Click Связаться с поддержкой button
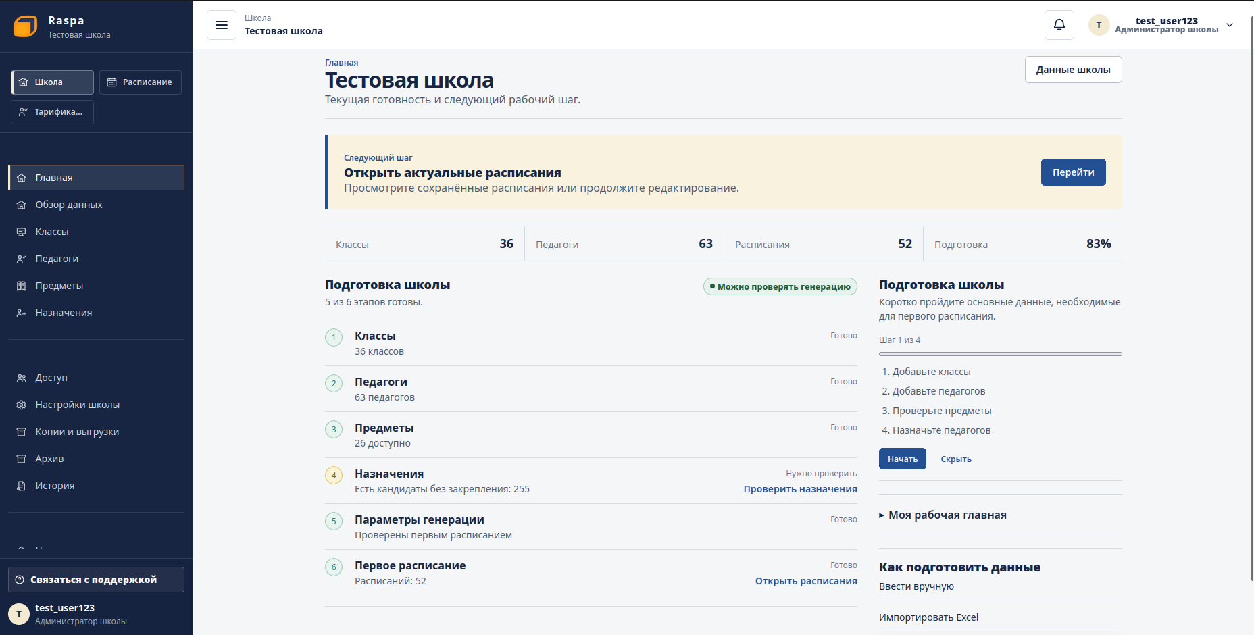 click(x=96, y=580)
